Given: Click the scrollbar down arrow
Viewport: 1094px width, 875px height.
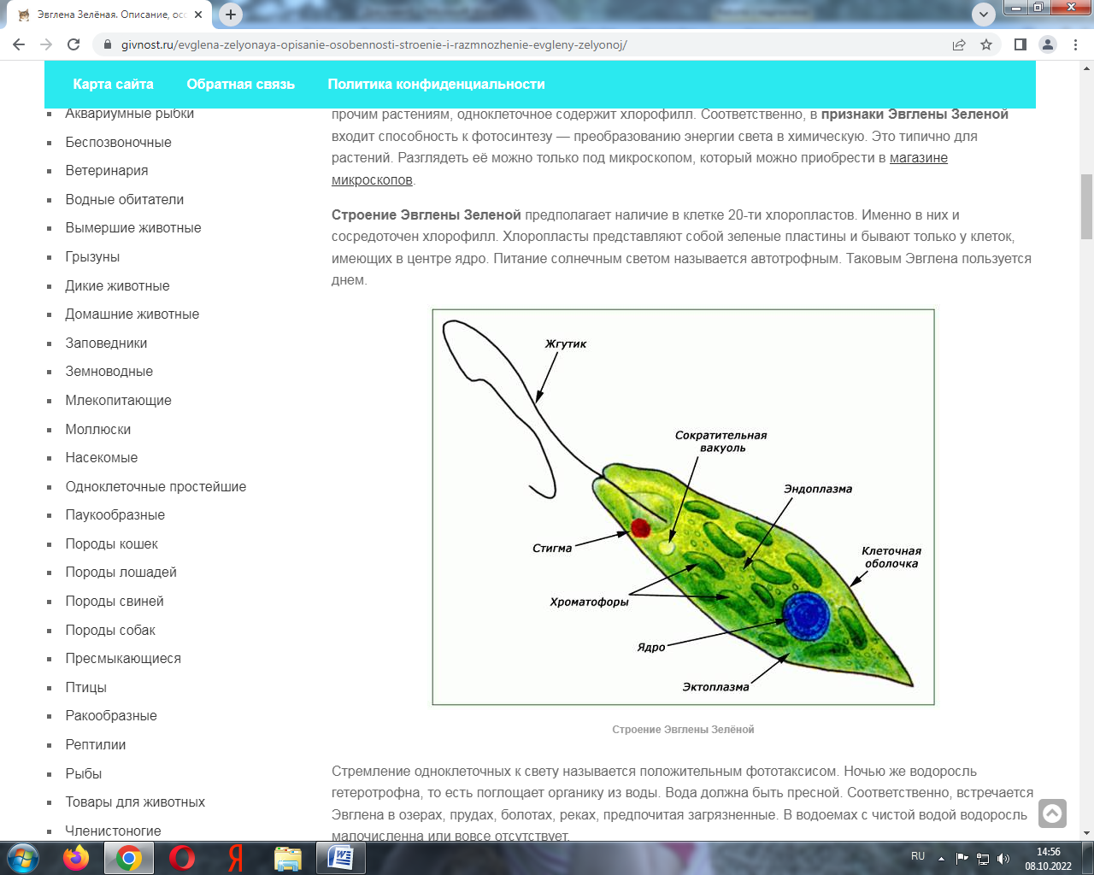Looking at the screenshot, I should (x=1086, y=833).
